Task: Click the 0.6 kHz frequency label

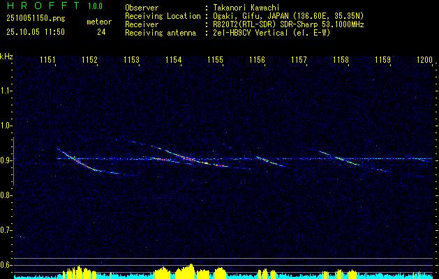Action: click(6, 265)
